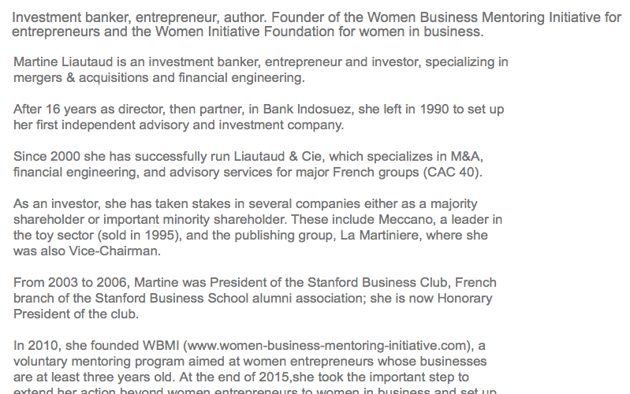Click the text '(CAC 40)'

[450, 173]
